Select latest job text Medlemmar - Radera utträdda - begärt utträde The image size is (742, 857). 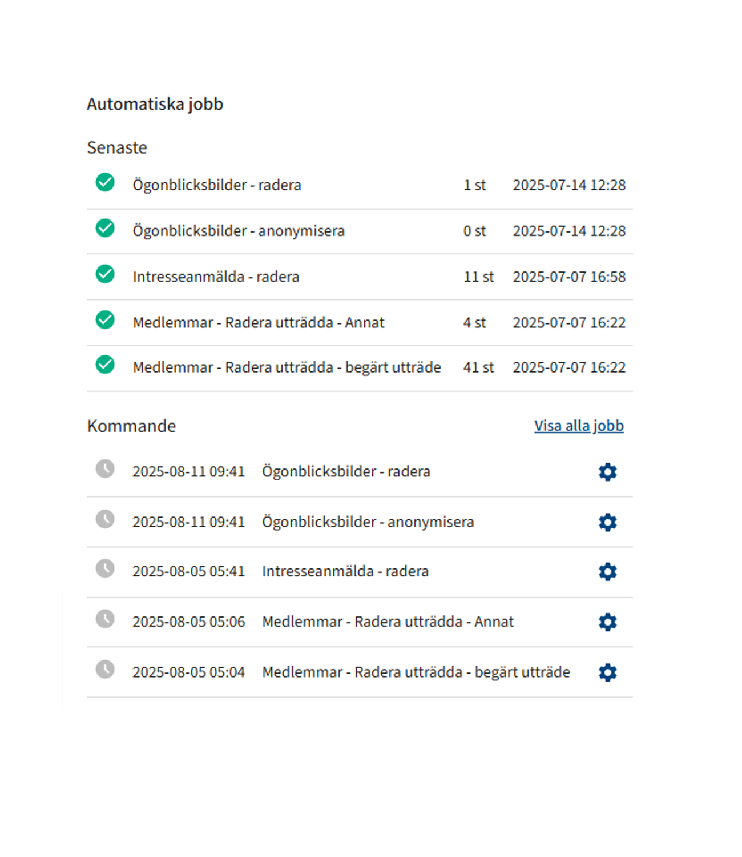tap(287, 367)
